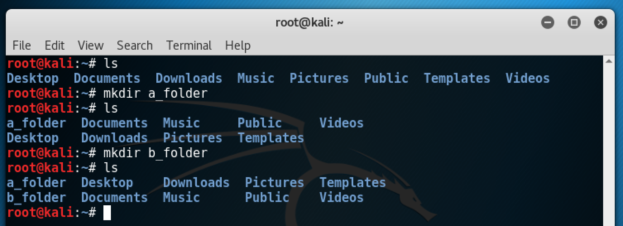Viewport: 623px width, 226px height.
Task: Minimize the root@kali terminal window
Action: coord(547,22)
